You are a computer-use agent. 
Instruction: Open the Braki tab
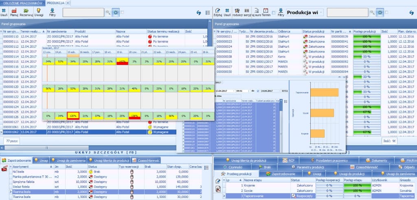[x=265, y=167]
